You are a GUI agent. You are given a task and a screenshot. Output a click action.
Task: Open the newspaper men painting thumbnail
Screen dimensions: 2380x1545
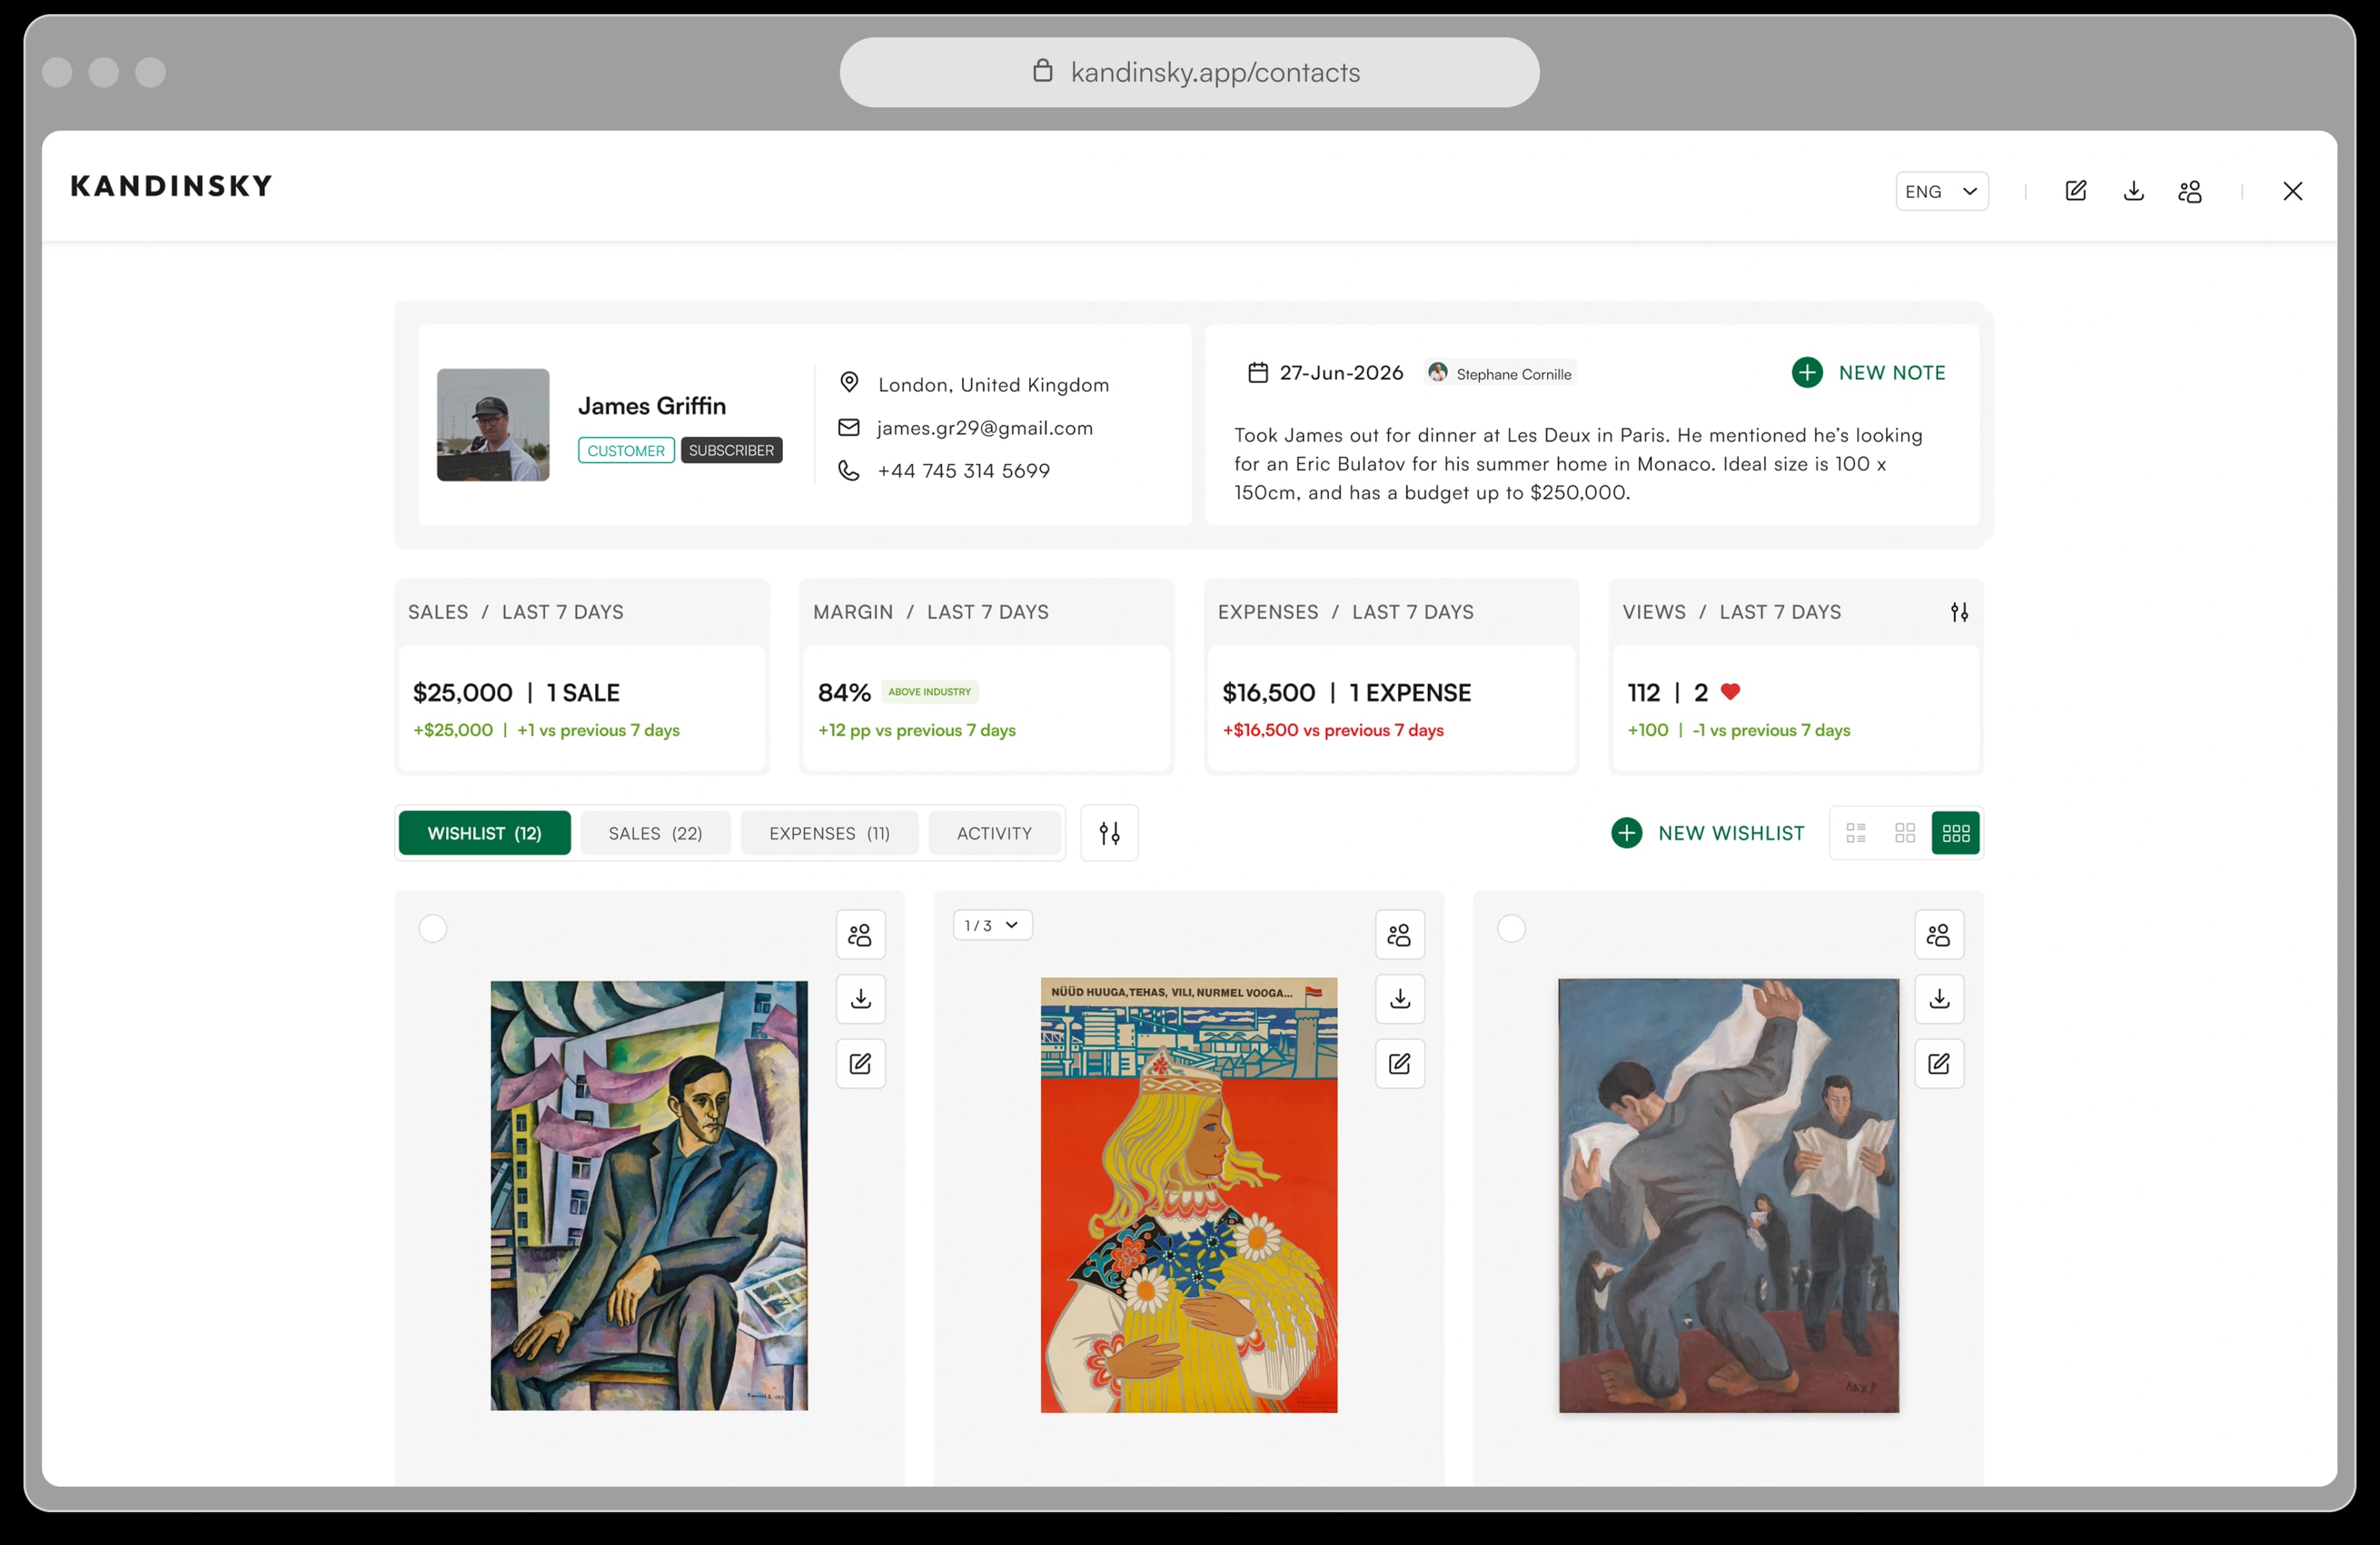(x=1728, y=1195)
